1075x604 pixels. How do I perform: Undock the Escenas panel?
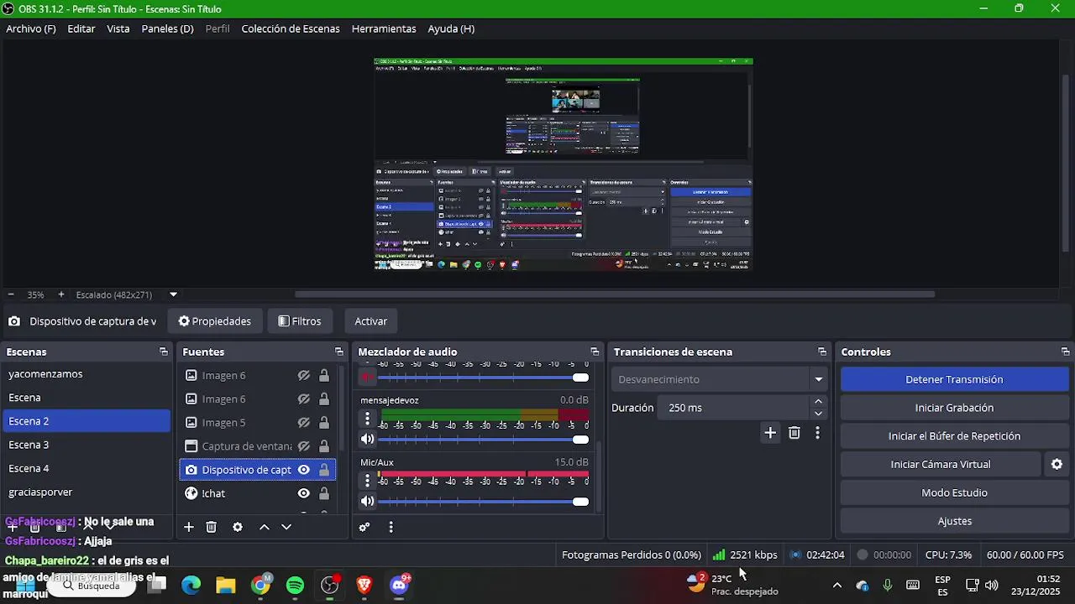pos(164,351)
